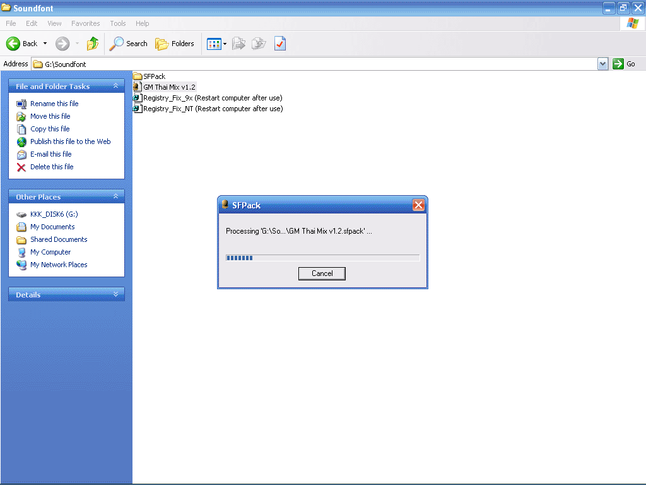Open the Edit menu
Viewport: 646px width, 485px height.
[x=32, y=23]
